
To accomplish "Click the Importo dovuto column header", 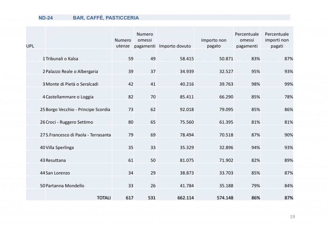I will (175, 46).
